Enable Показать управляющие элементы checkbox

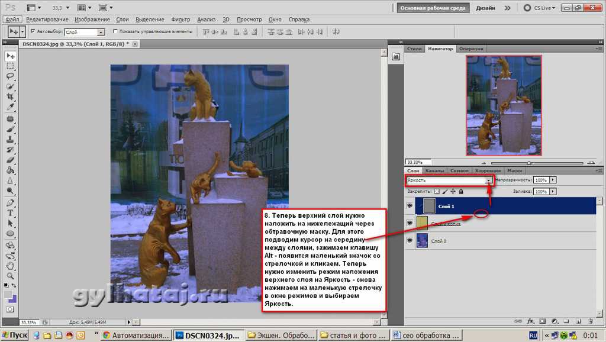(115, 31)
